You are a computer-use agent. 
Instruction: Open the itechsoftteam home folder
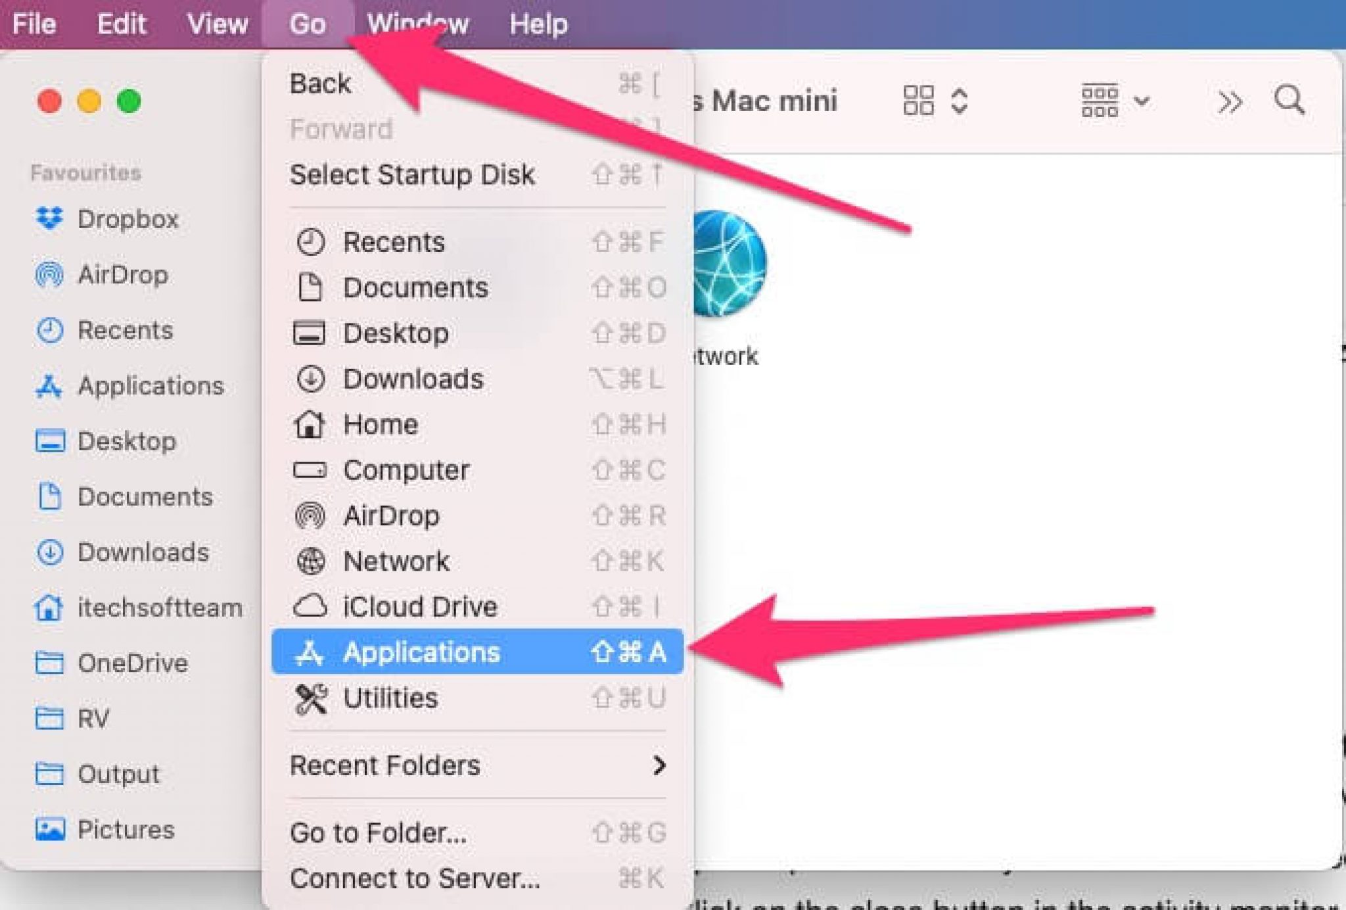tap(160, 608)
